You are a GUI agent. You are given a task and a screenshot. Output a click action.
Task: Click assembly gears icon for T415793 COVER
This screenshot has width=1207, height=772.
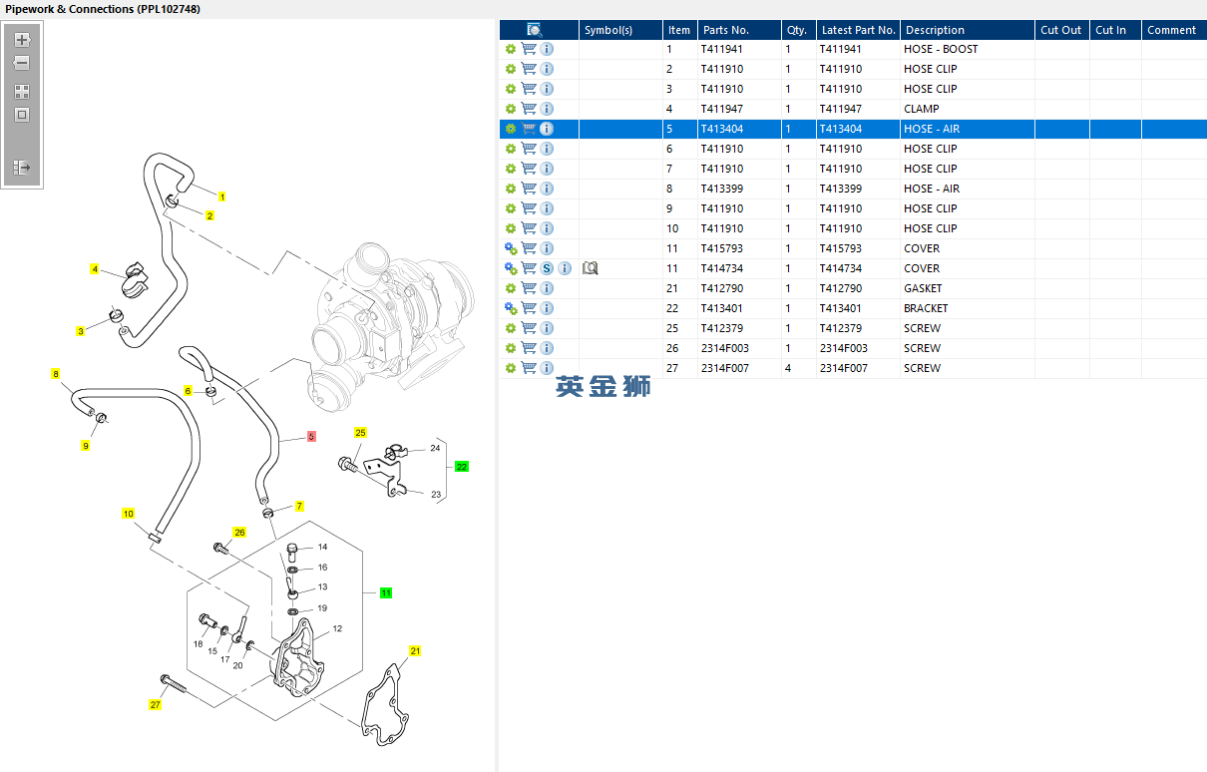511,248
